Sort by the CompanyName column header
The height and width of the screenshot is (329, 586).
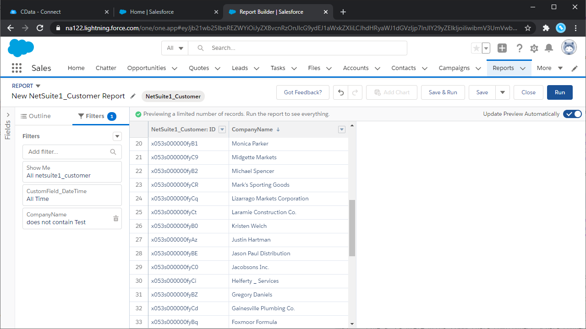click(x=252, y=129)
